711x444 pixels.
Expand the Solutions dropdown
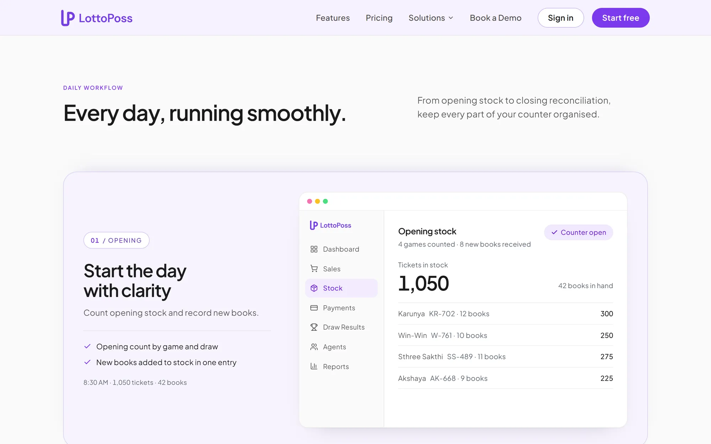(x=431, y=18)
